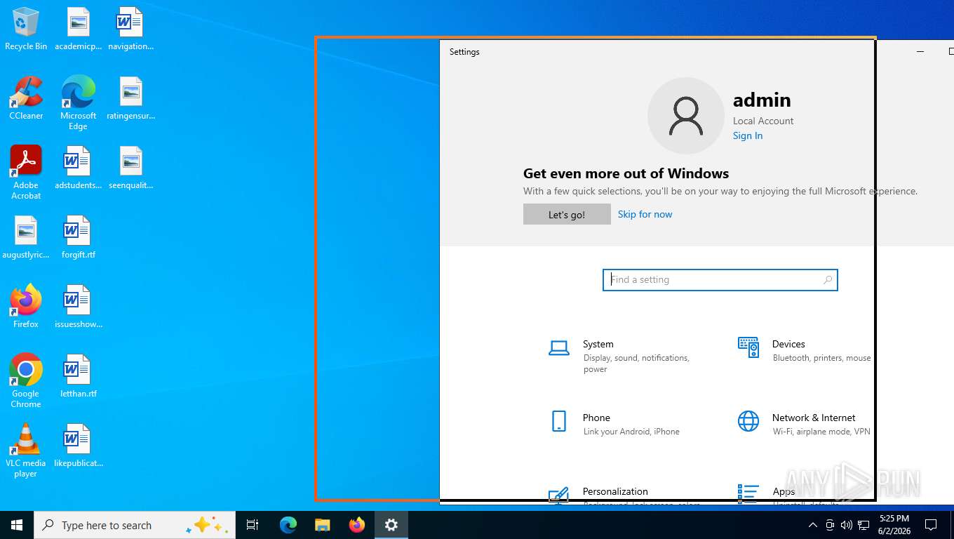Click the search magnifier in Find a setting
Viewport: 954px width, 539px height.
[x=828, y=280]
